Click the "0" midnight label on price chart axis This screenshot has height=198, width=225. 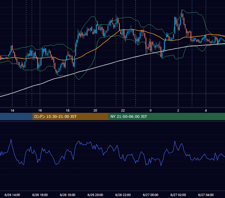click(x=151, y=110)
